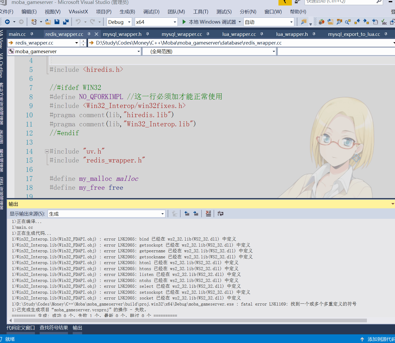Open the 调试(D) debug menu

[x=151, y=12]
